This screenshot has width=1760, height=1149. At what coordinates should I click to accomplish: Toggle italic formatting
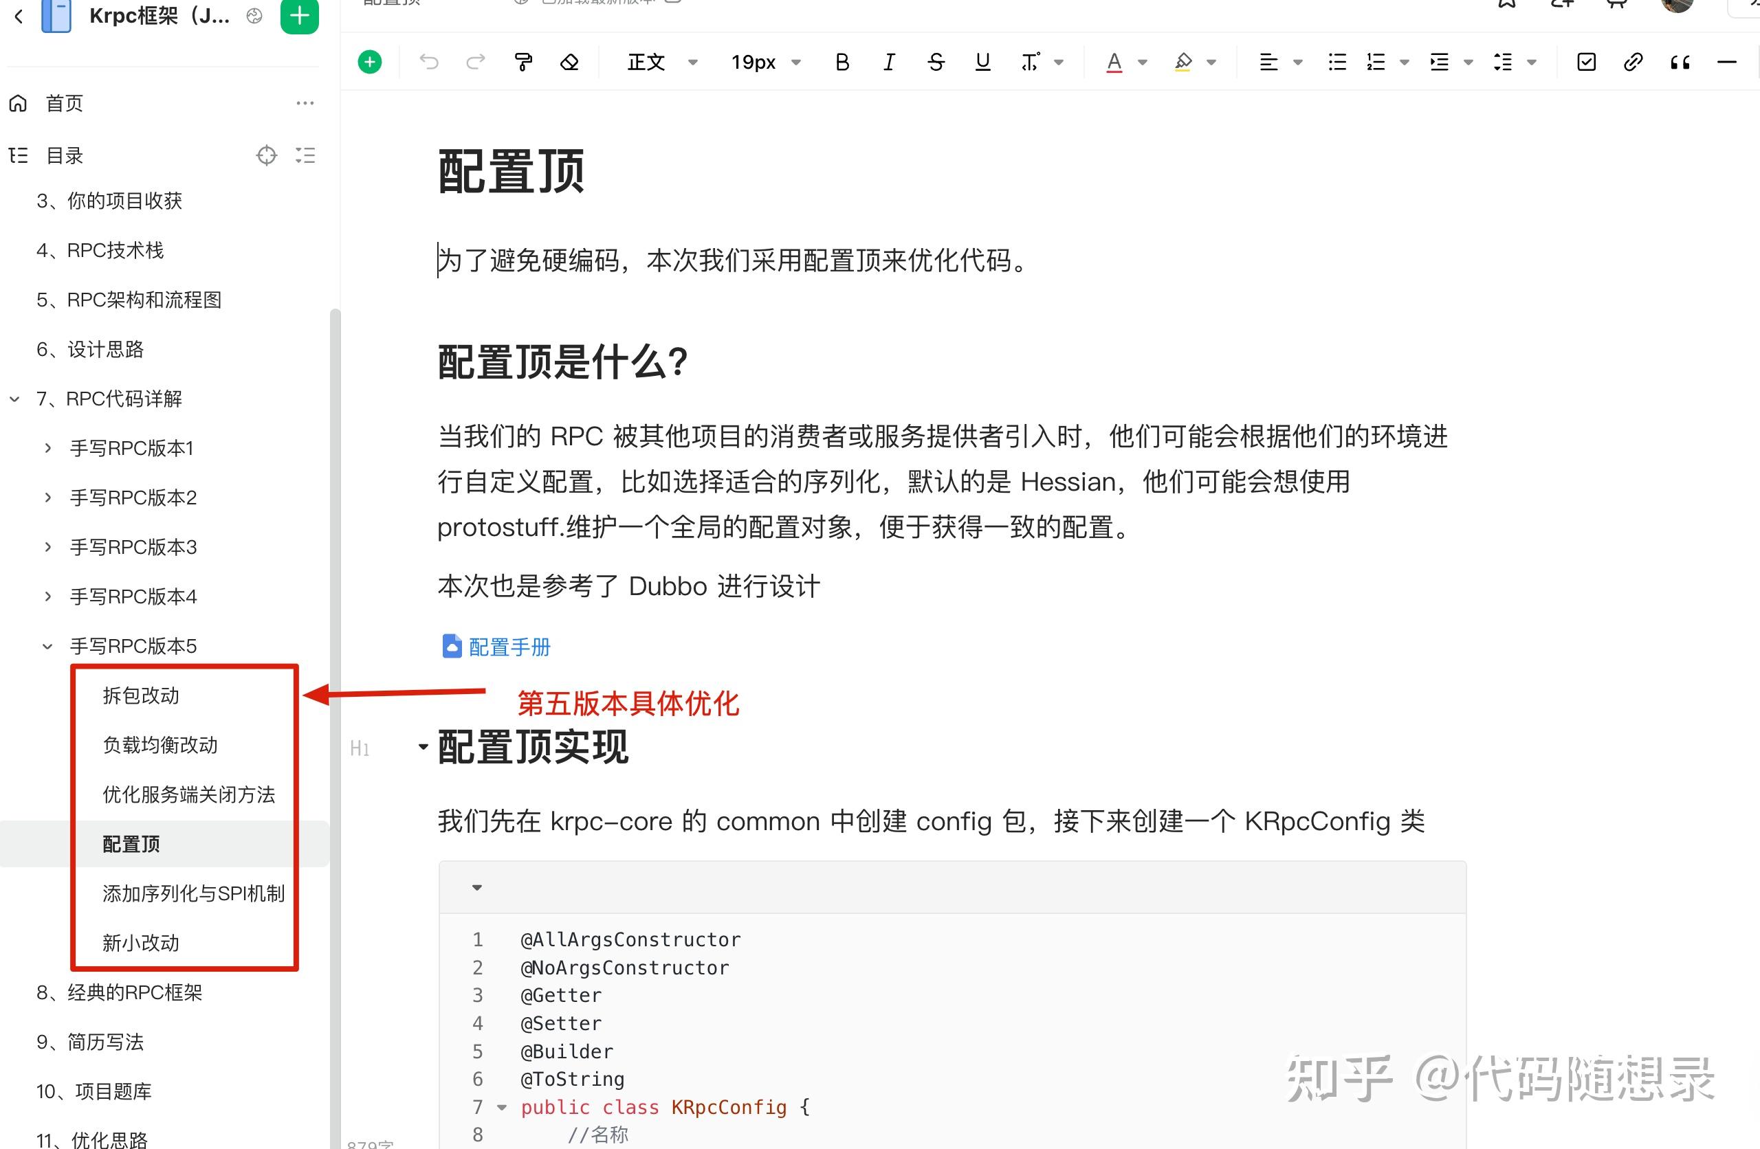pyautogui.click(x=889, y=61)
